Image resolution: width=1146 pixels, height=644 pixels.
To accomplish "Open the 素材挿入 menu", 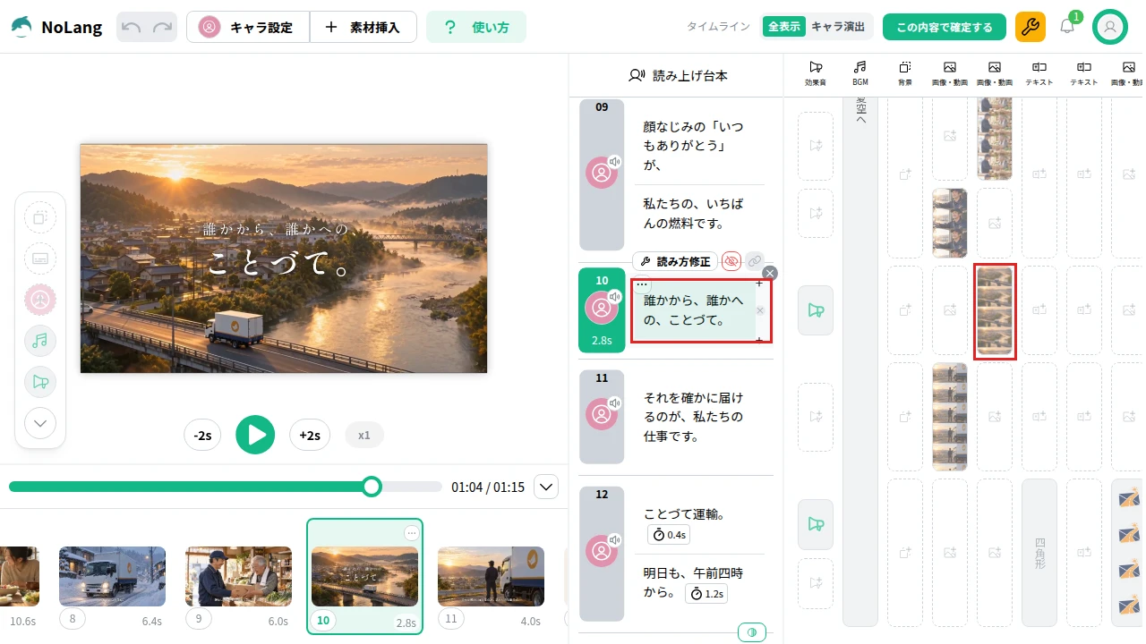I will click(x=363, y=27).
